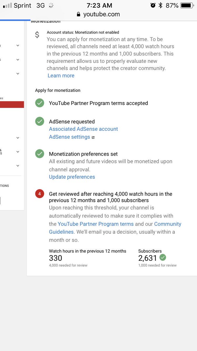Open the YouTube Partner Program terms link
Viewport: 197px width, 351px height.
point(96,224)
